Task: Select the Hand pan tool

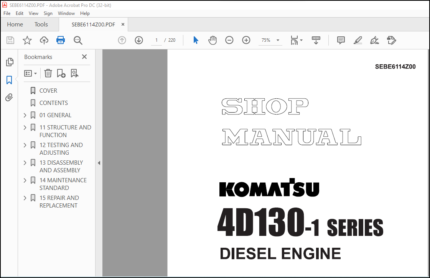Action: (213, 40)
